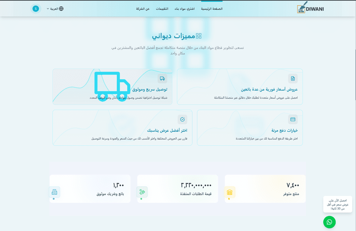Click the description 'اختر طريقة الدفع المناسبة لك'

pyautogui.click(x=267, y=139)
